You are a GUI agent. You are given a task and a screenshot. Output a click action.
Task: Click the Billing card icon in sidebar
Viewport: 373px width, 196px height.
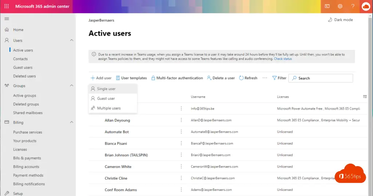pos(7,122)
